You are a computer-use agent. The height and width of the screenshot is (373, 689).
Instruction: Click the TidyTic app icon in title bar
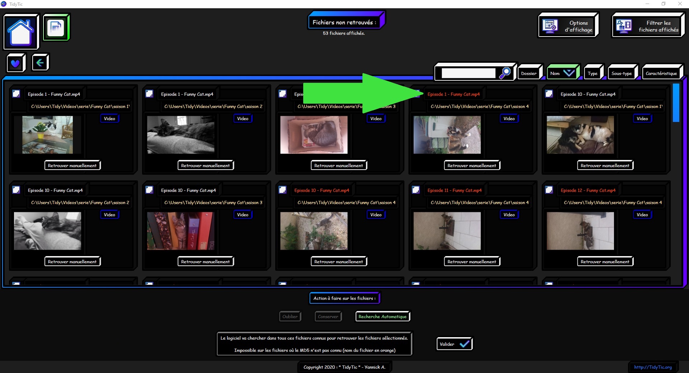[x=4, y=4]
